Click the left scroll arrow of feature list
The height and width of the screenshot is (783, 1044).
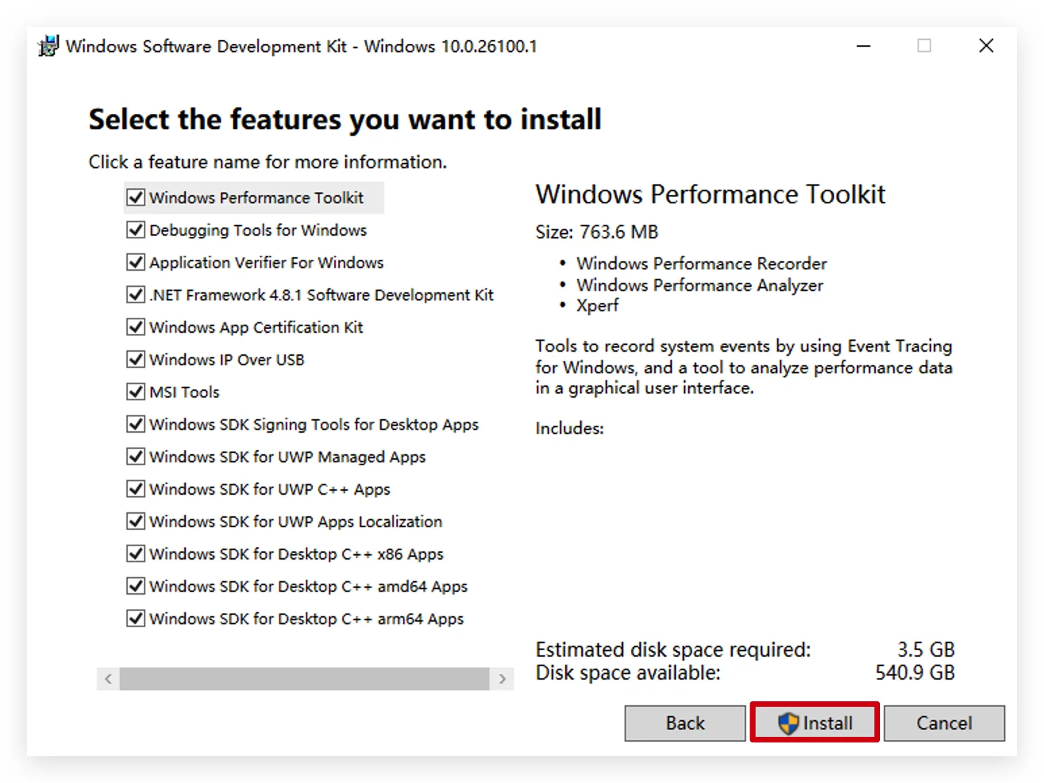click(x=108, y=679)
